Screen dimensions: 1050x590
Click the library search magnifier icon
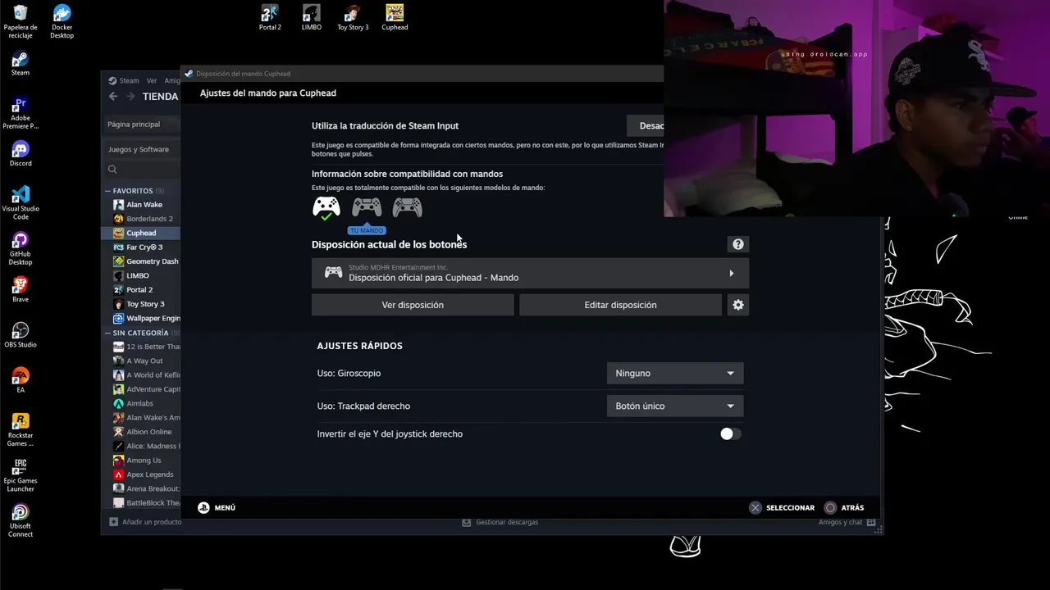[112, 170]
